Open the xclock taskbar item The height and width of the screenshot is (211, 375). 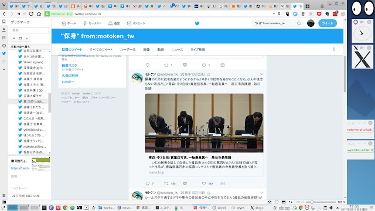(219, 207)
